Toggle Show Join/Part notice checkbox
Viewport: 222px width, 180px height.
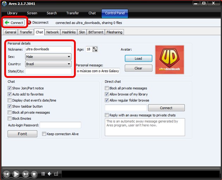tap(10, 88)
